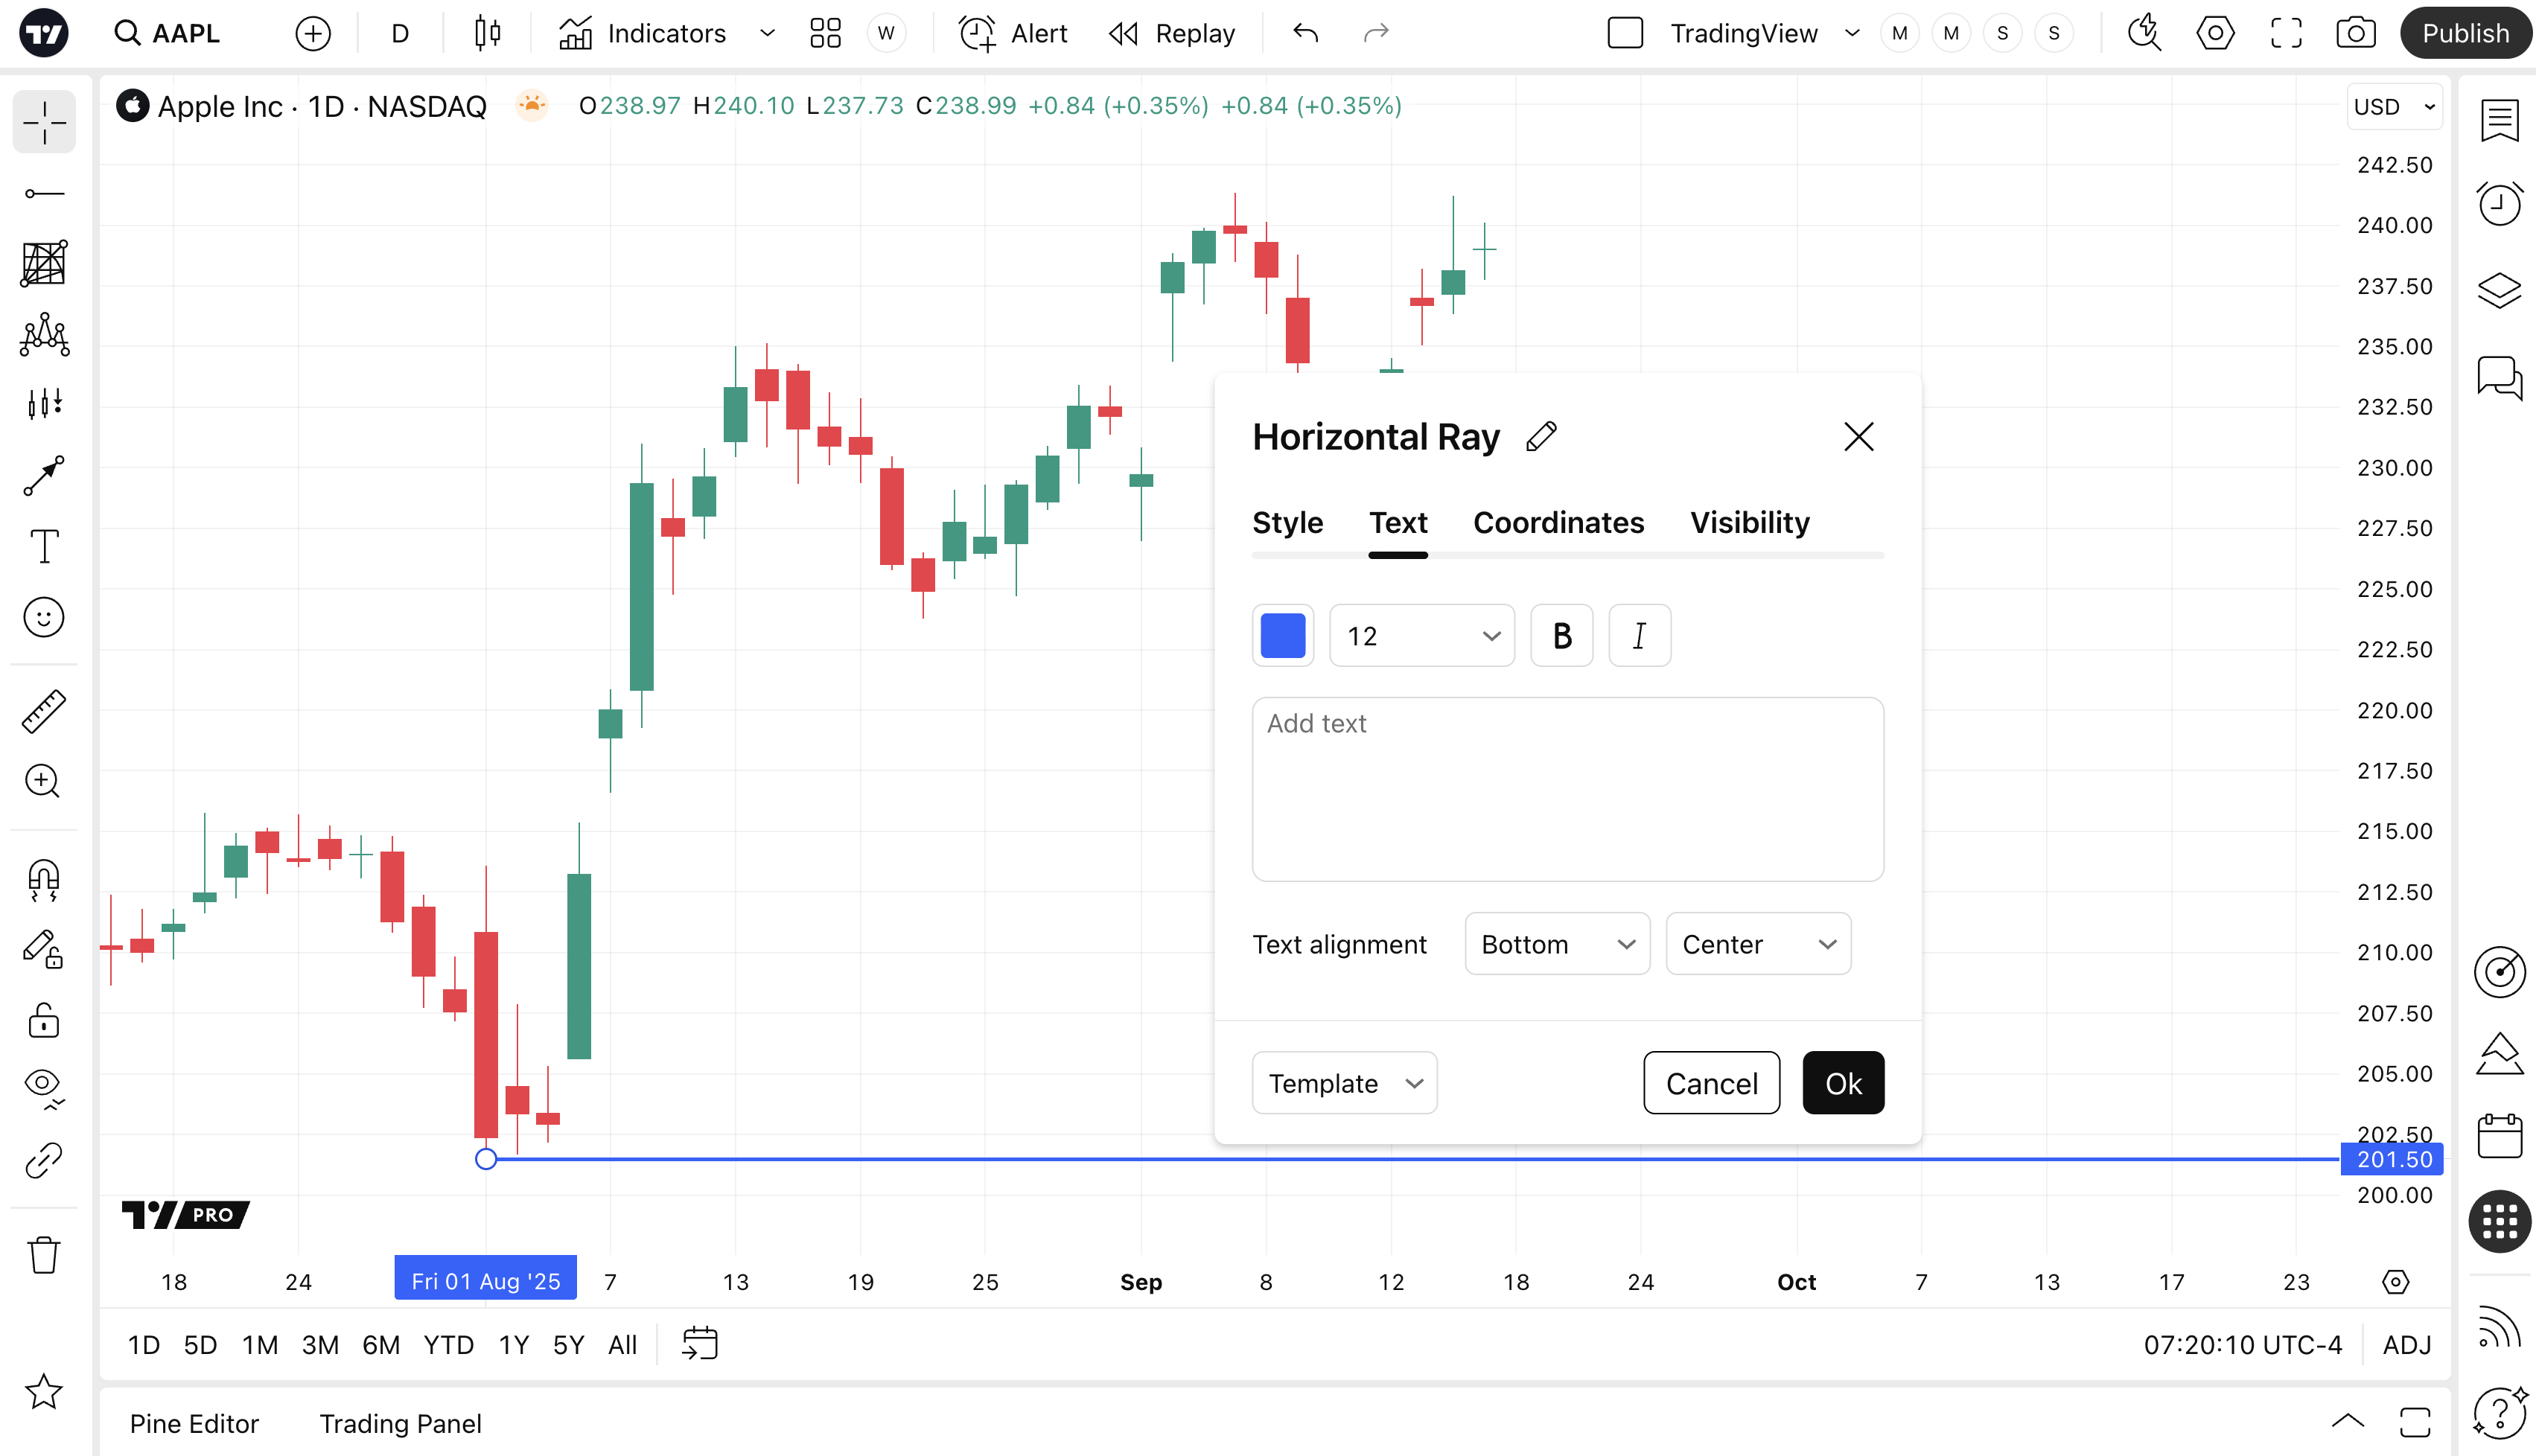Select the Measure ruler tool
This screenshot has width=2536, height=1456.
[44, 711]
